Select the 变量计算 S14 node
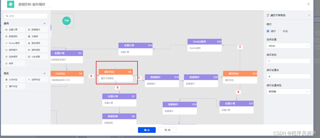This screenshot has height=138, width=320. tap(135, 49)
